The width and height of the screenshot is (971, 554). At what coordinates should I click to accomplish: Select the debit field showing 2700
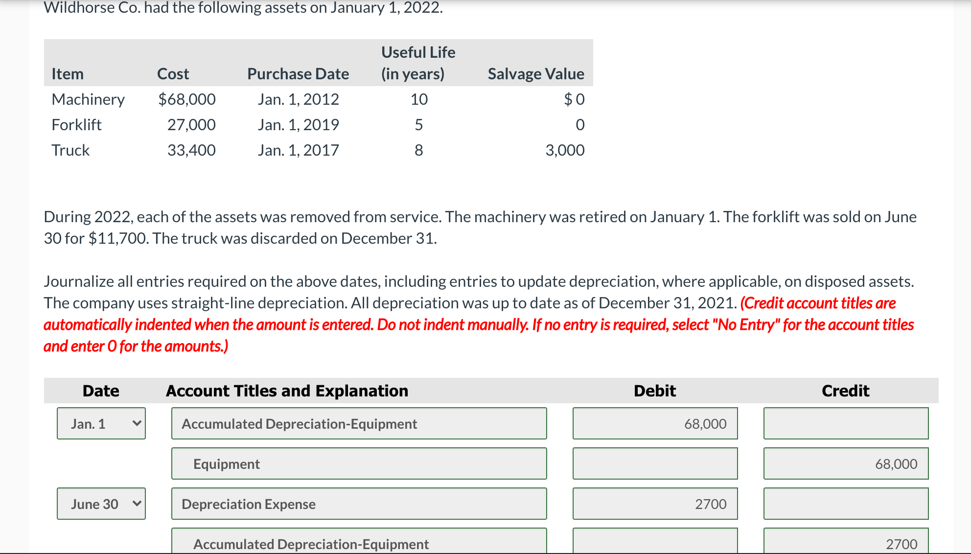point(655,504)
